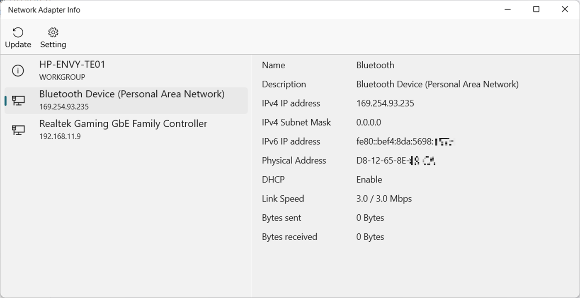Click the network adapter icon for Bluetooth Device
Viewport: 580px width, 298px height.
pos(17,100)
